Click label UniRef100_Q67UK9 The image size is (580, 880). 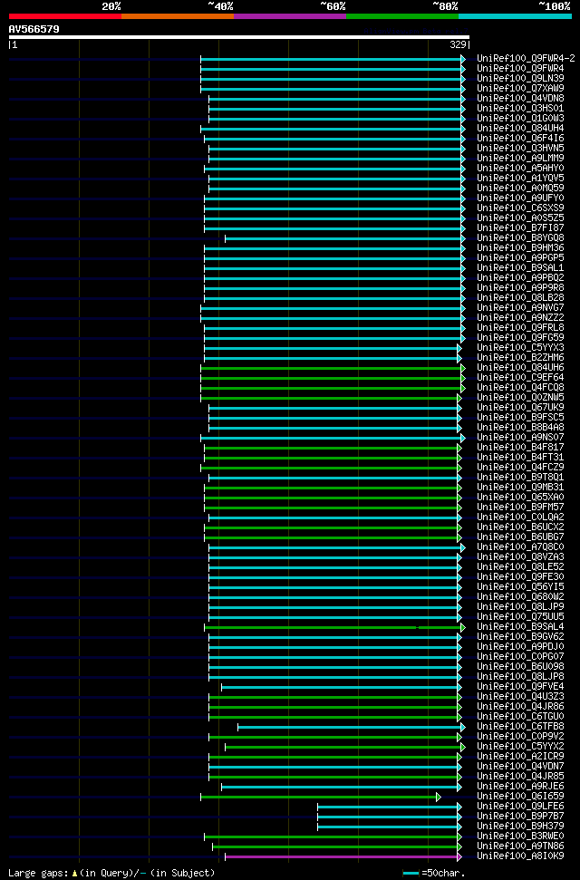520,408
